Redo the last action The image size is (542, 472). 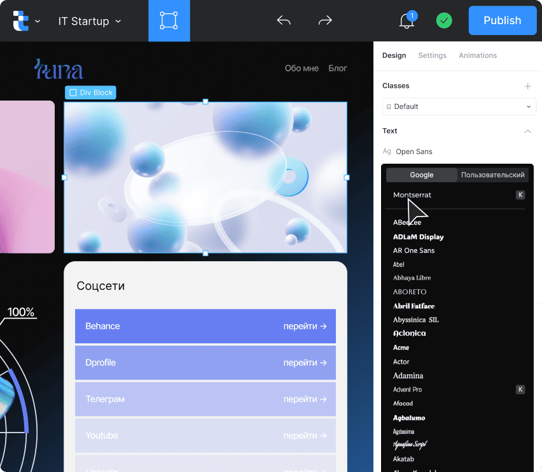tap(325, 20)
